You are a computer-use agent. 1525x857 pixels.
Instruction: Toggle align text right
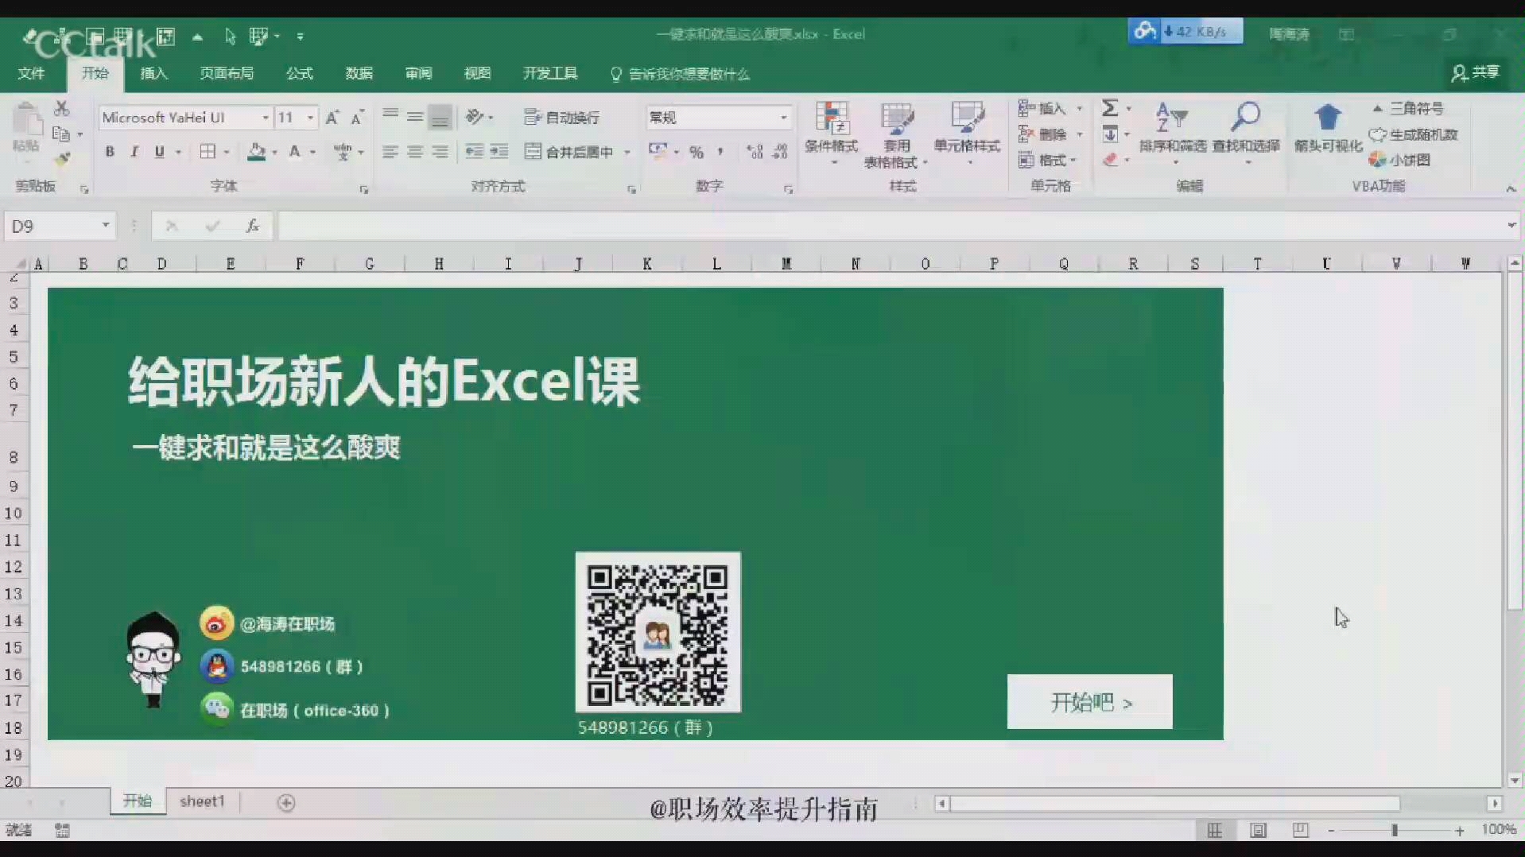click(x=440, y=152)
